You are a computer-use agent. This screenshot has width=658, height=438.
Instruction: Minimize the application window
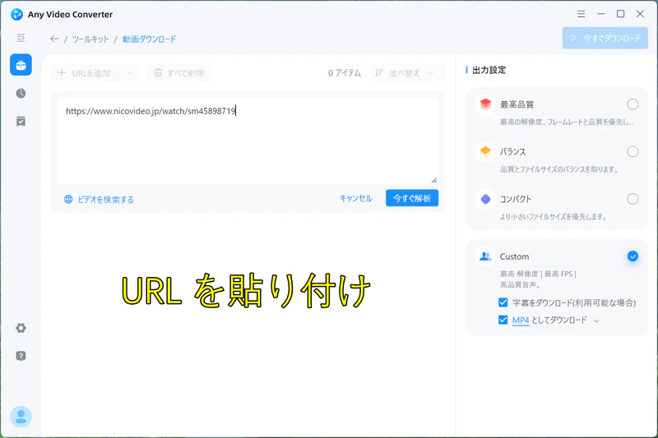click(601, 14)
